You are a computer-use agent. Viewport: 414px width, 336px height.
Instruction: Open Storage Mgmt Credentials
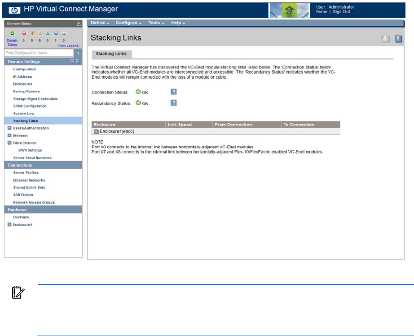point(35,99)
